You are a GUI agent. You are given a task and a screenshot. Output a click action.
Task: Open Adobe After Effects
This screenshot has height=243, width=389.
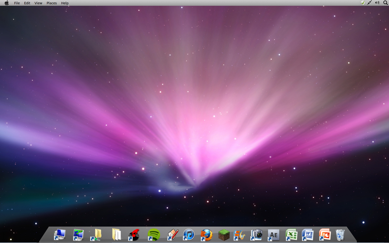pos(273,234)
